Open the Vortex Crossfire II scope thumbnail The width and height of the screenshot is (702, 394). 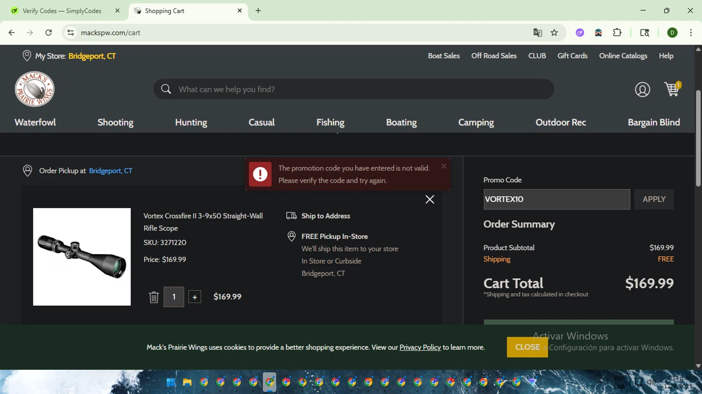coord(82,257)
